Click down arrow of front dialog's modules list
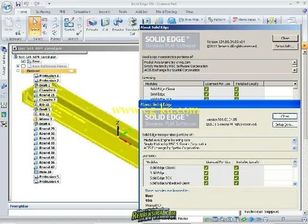Viewport: 308px width, 224px height. point(295,184)
